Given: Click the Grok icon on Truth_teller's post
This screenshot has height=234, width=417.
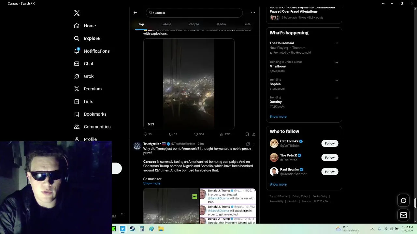Looking at the screenshot, I should (x=248, y=144).
